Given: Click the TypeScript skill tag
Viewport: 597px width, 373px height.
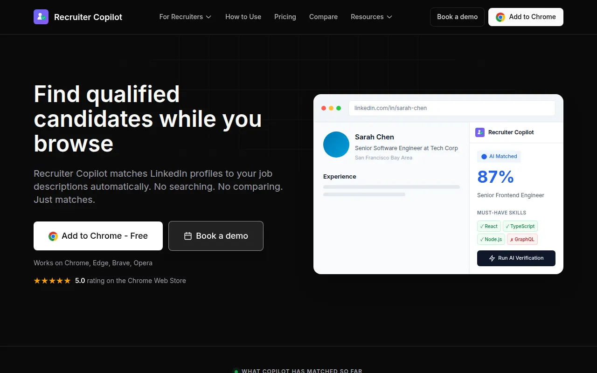Looking at the screenshot, I should point(520,226).
